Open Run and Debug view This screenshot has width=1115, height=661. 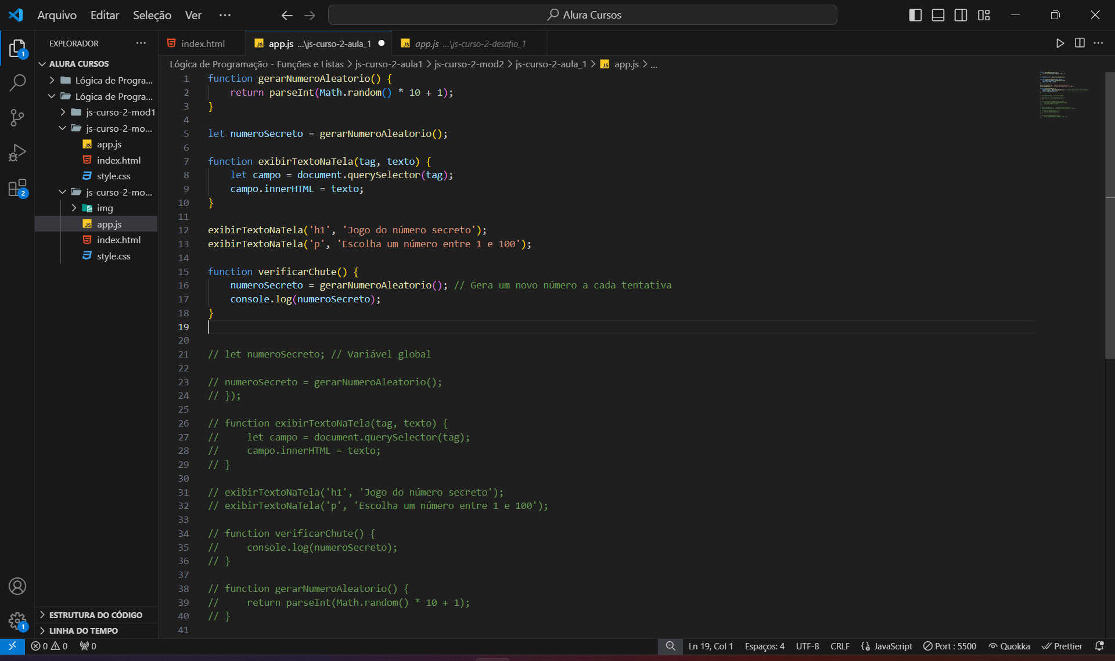click(x=17, y=153)
